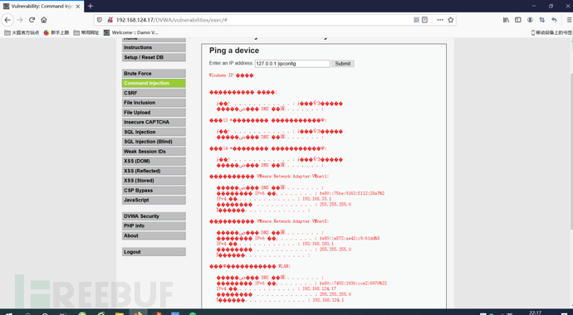Open the Firefox hamburger menu
The image size is (573, 315).
click(569, 20)
